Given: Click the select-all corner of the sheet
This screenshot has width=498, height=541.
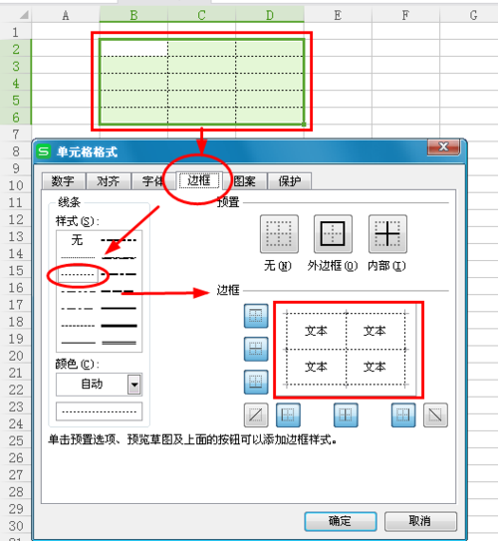Looking at the screenshot, I should click(16, 15).
